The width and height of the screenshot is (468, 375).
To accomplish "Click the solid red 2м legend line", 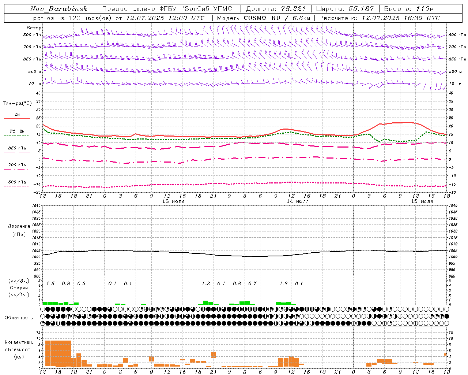I will tap(17, 118).
